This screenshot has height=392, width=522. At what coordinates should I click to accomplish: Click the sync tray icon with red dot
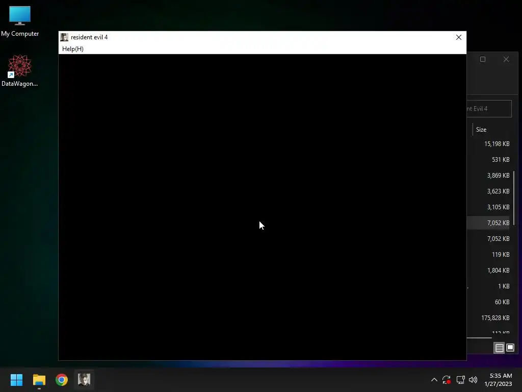[x=447, y=380]
